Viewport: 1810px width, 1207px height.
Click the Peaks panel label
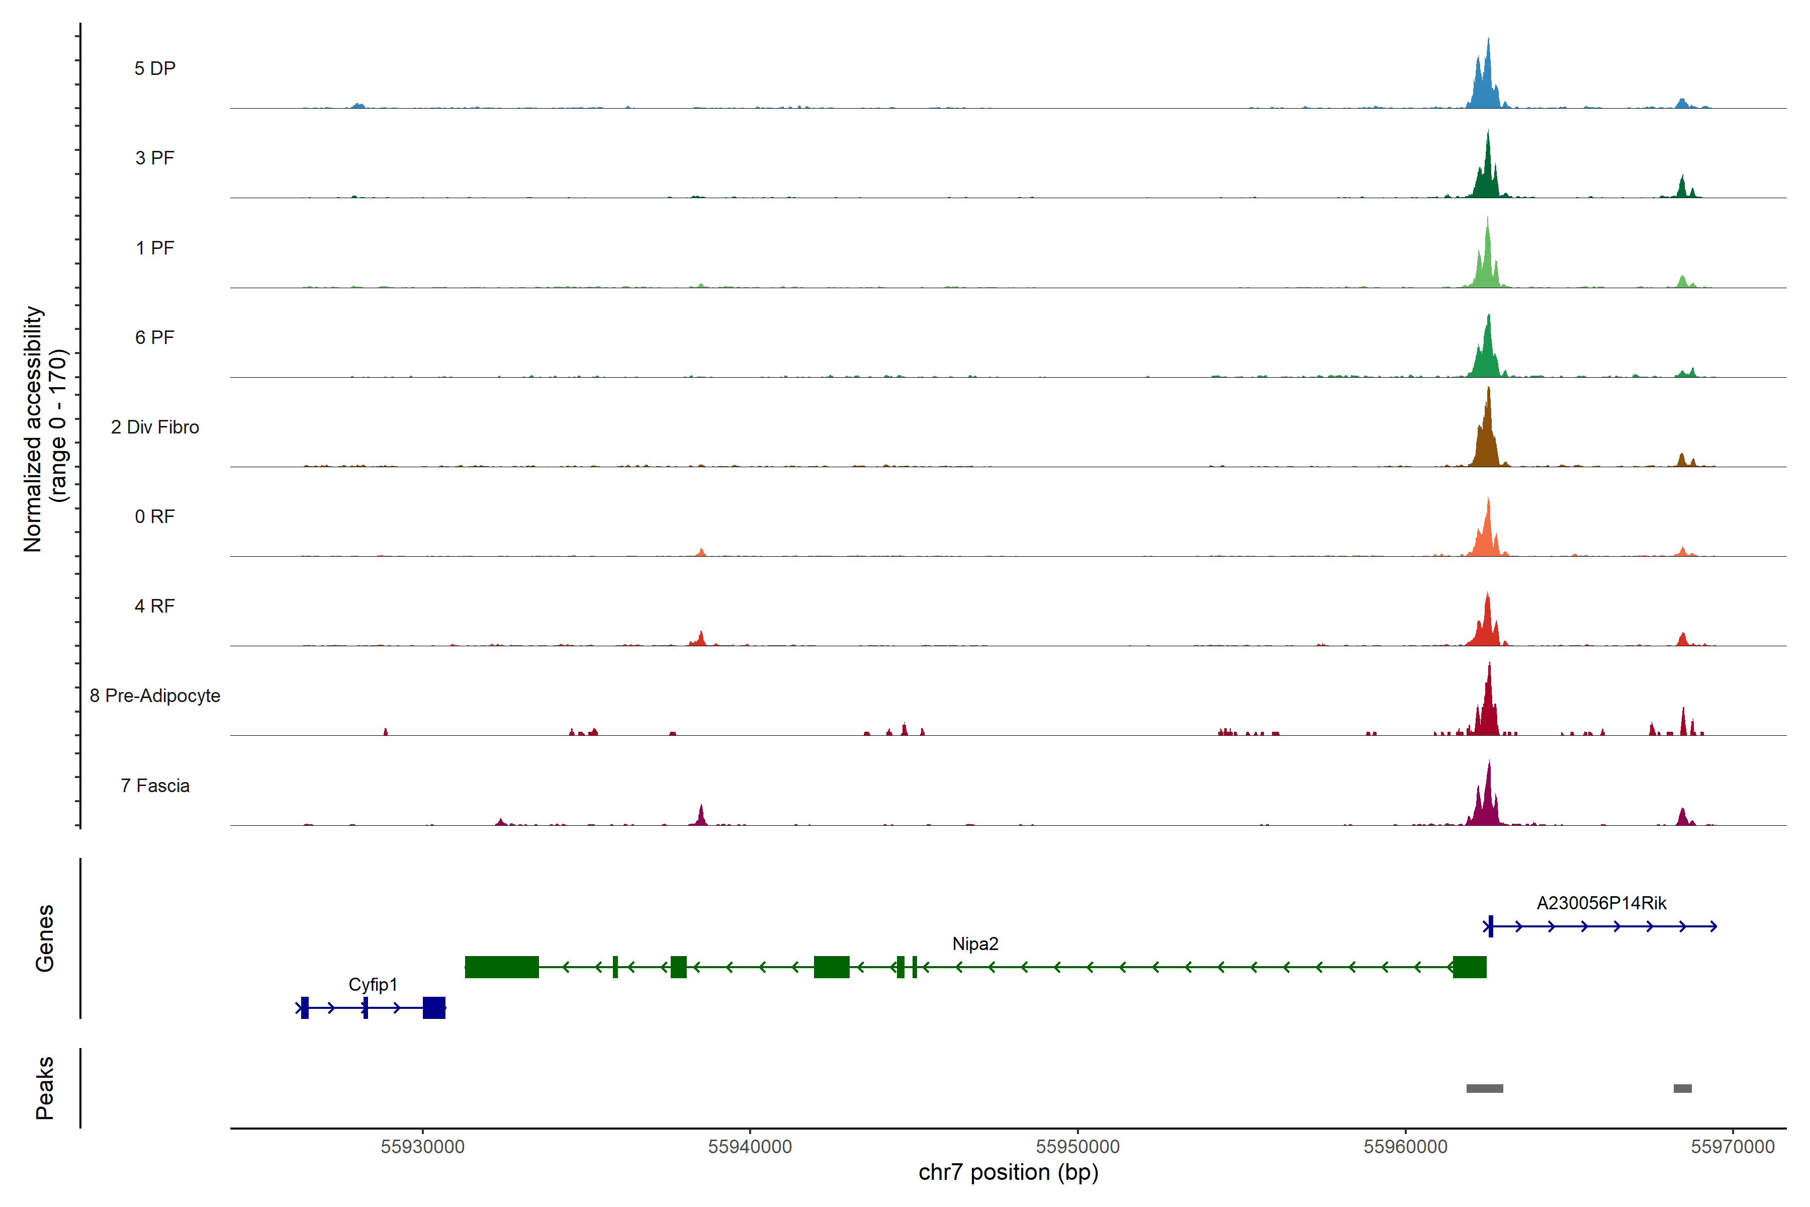(x=45, y=1088)
